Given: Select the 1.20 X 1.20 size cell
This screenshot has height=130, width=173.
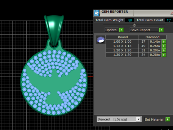Looking at the screenshot, I should [x=122, y=51].
